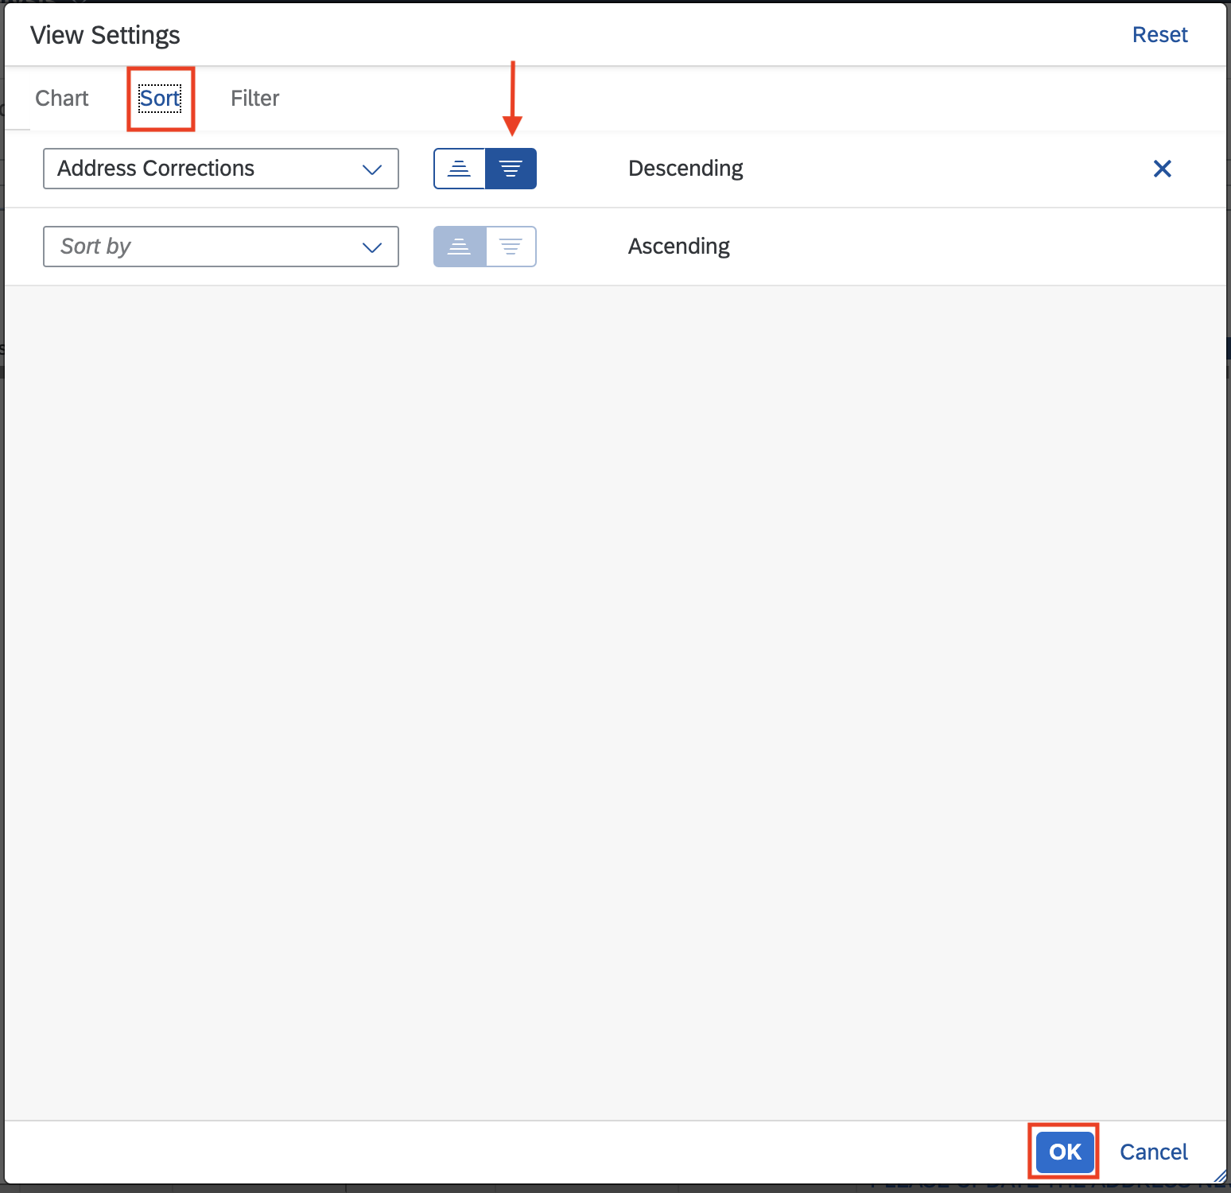Expand the empty Sort by dropdown
The width and height of the screenshot is (1231, 1193).
click(221, 247)
